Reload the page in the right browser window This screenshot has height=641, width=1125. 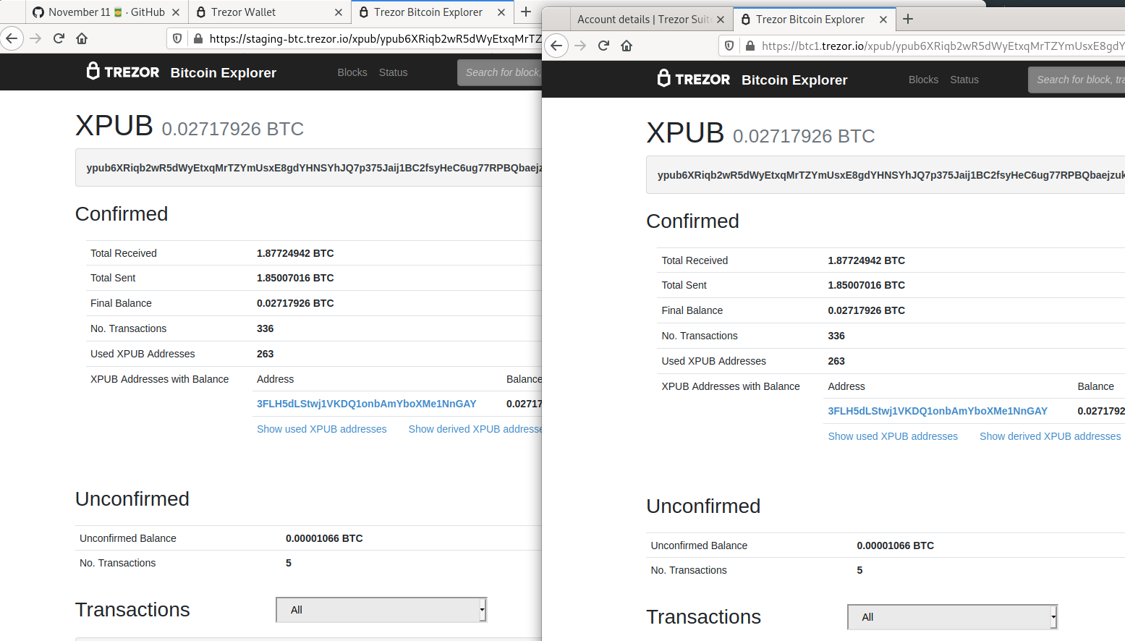(603, 46)
